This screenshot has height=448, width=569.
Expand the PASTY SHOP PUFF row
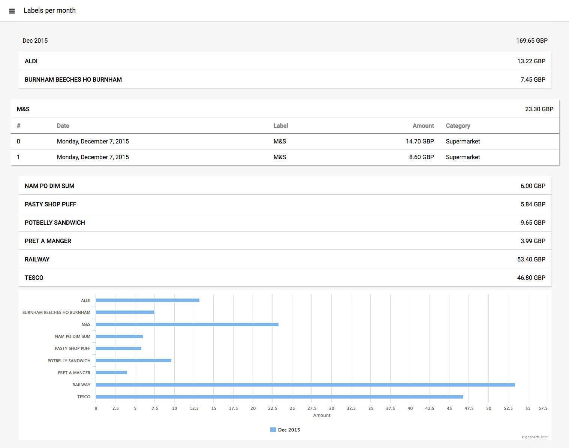pyautogui.click(x=285, y=204)
